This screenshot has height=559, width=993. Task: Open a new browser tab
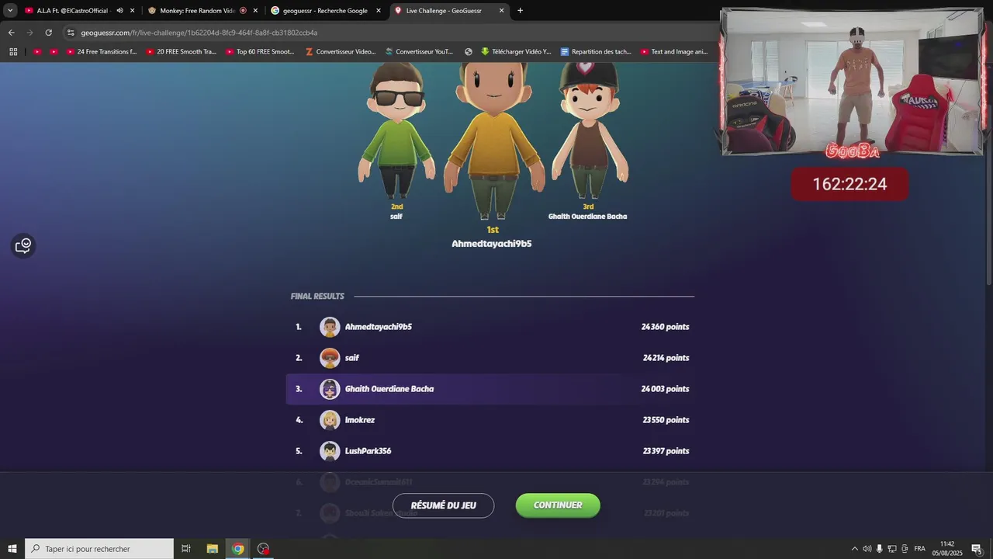pos(520,11)
